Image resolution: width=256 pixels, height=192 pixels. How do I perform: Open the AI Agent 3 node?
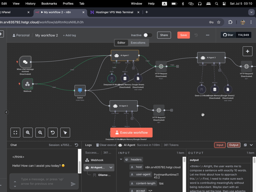(211, 58)
